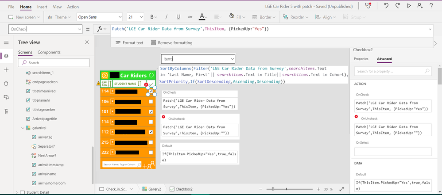The width and height of the screenshot is (442, 195).
Task: Open the hamburger menu in left rail
Action: pyautogui.click(x=6, y=42)
